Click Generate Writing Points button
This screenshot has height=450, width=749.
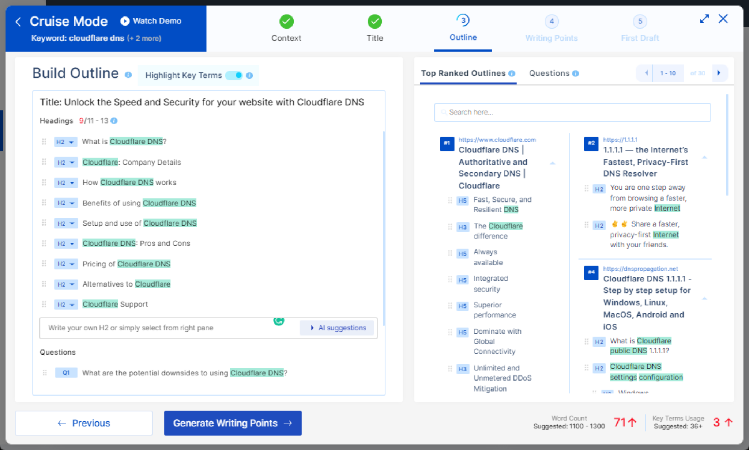[233, 423]
